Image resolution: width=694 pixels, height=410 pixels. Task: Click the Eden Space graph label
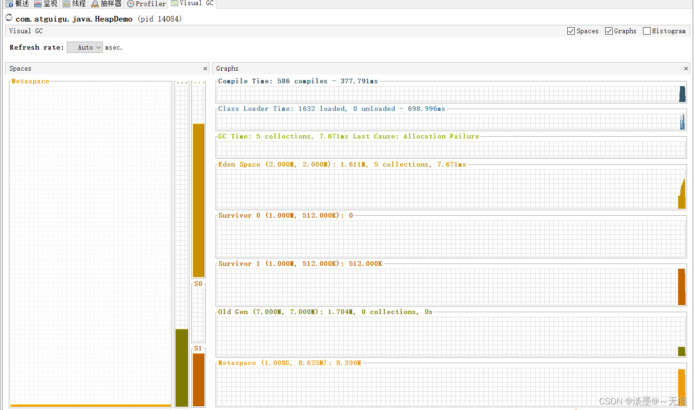point(342,164)
